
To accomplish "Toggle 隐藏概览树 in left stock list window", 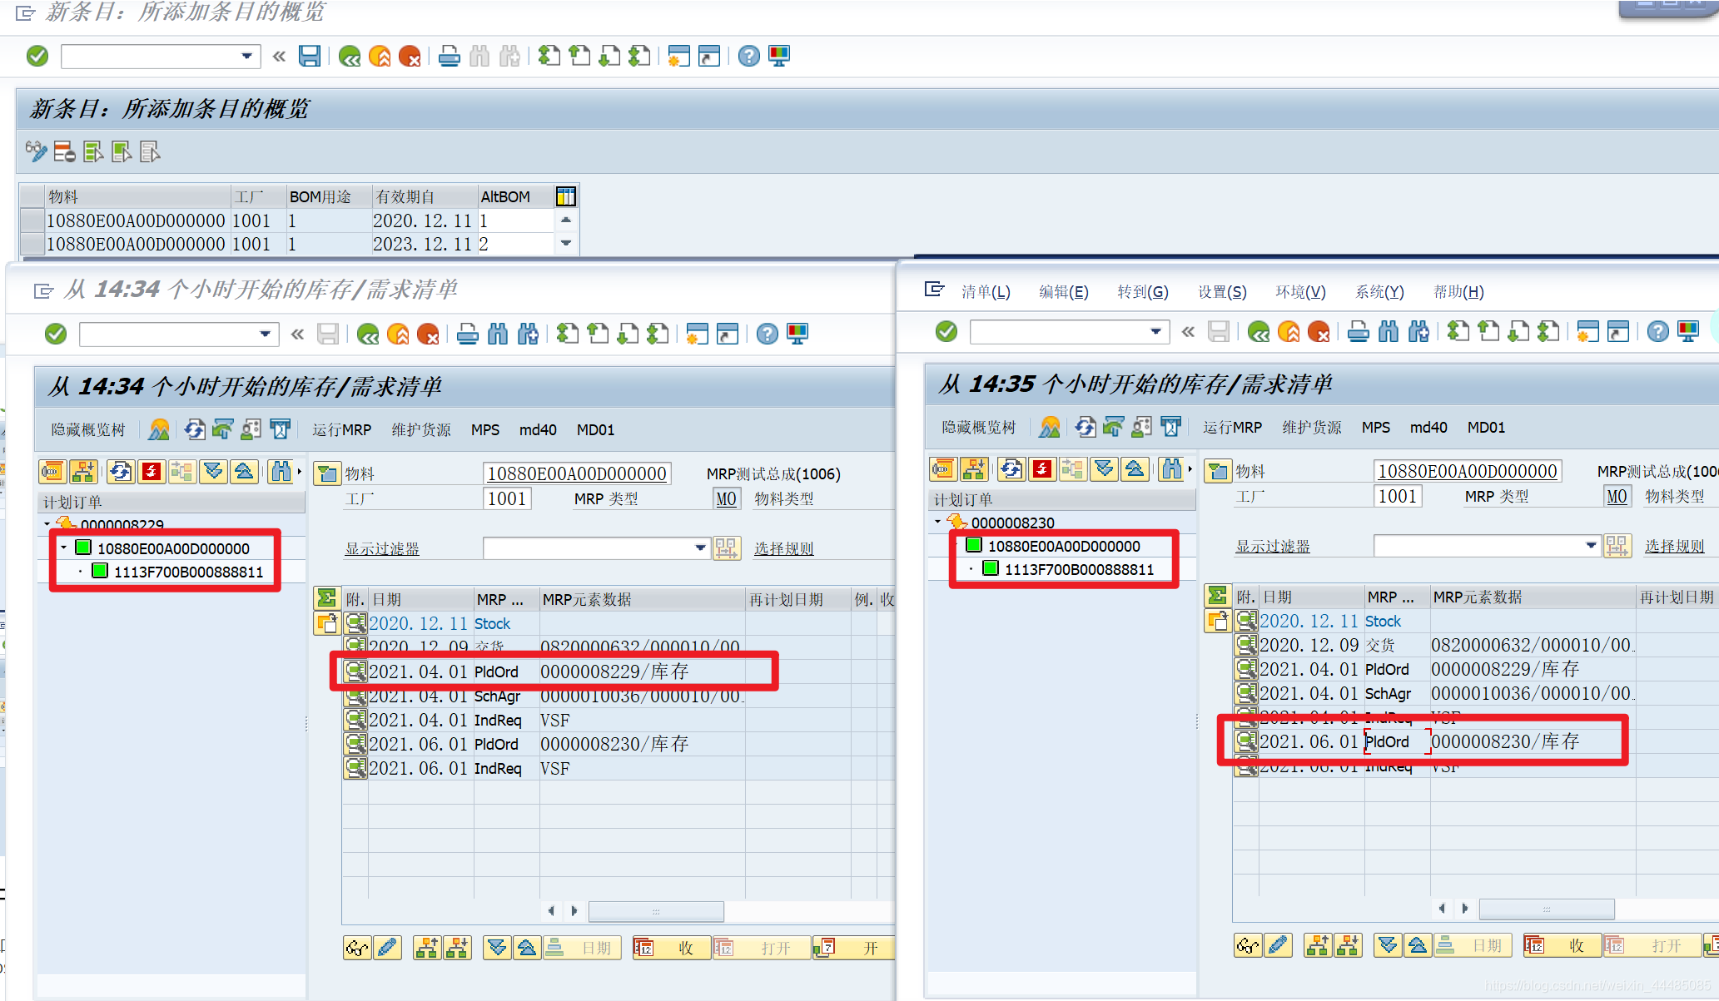I will [x=87, y=429].
